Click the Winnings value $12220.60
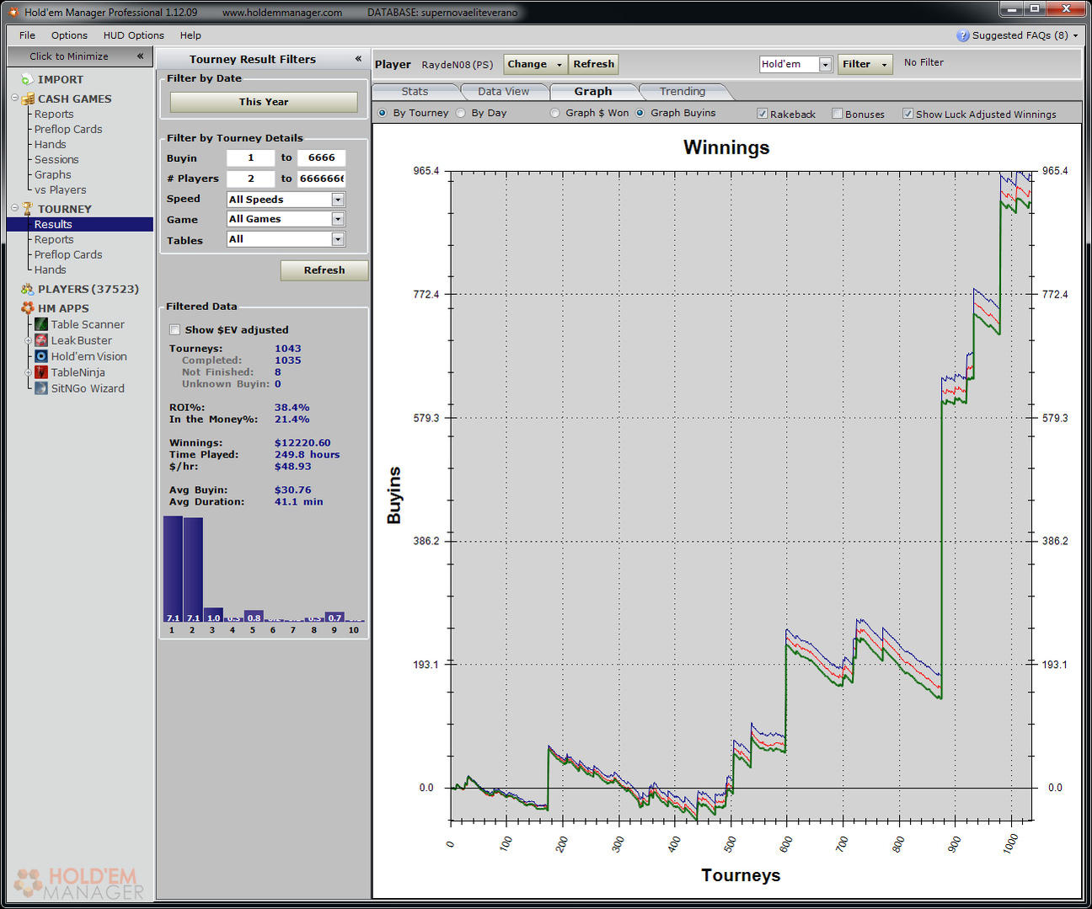 302,442
